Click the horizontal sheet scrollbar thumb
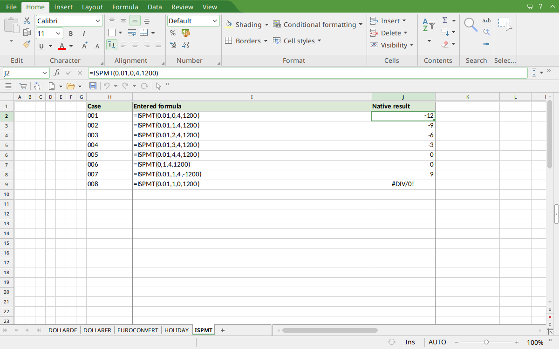 pyautogui.click(x=330, y=330)
